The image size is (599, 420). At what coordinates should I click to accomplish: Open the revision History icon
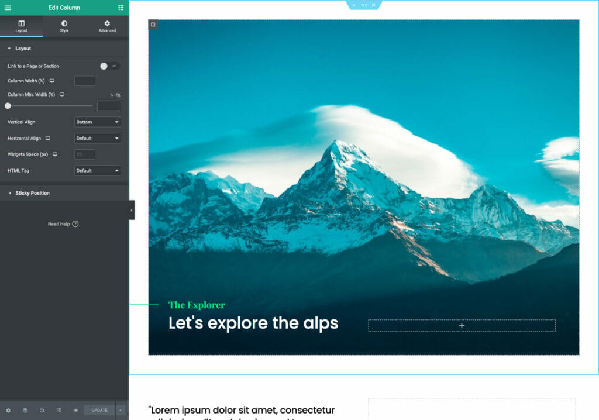pos(42,411)
